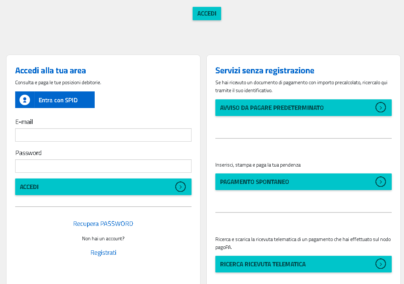Focus the E-mail input field
This screenshot has height=284, width=404.
[x=103, y=135]
